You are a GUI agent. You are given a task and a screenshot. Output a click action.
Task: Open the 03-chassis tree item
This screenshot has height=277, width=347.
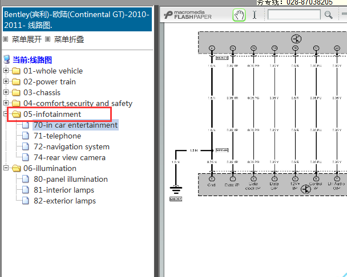point(42,93)
